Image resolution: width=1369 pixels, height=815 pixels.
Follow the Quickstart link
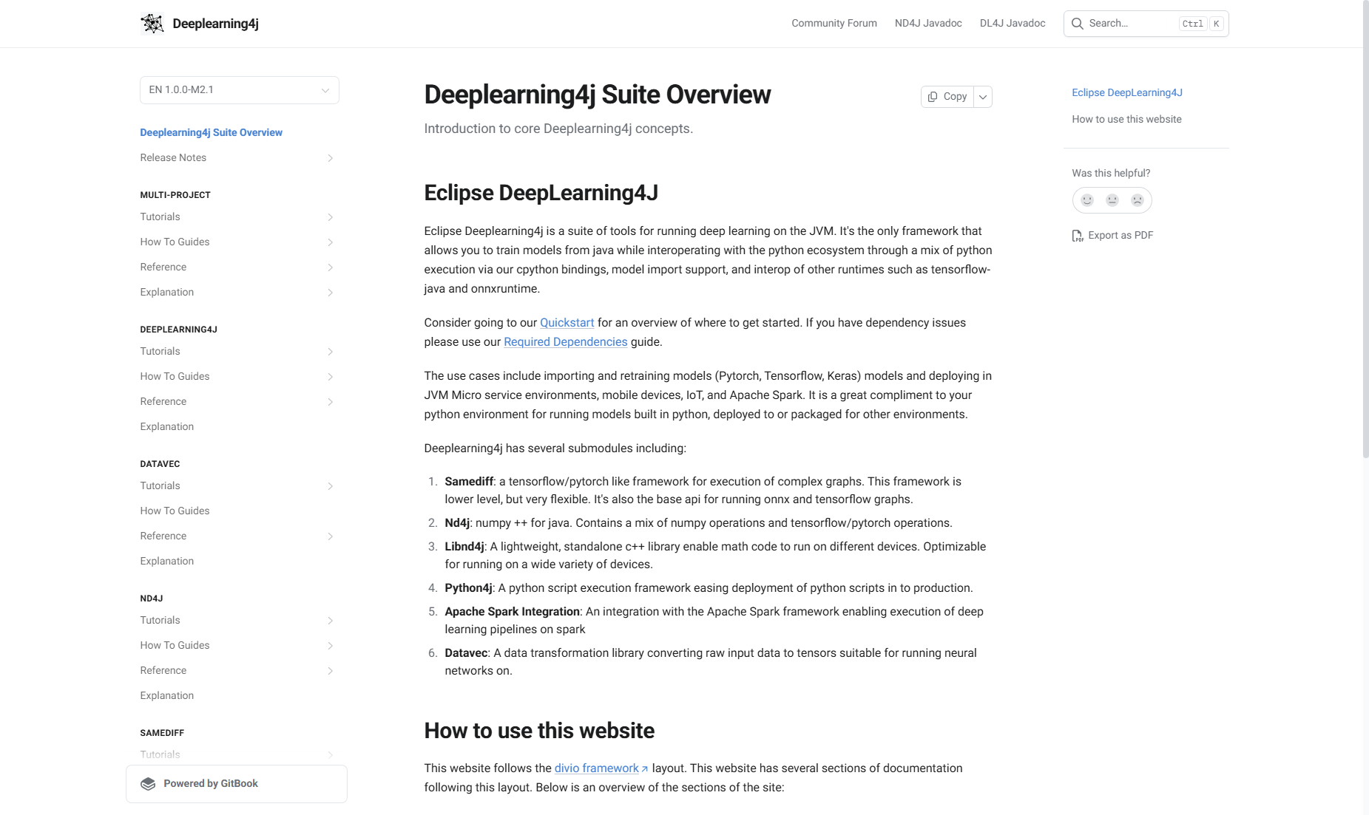(567, 323)
